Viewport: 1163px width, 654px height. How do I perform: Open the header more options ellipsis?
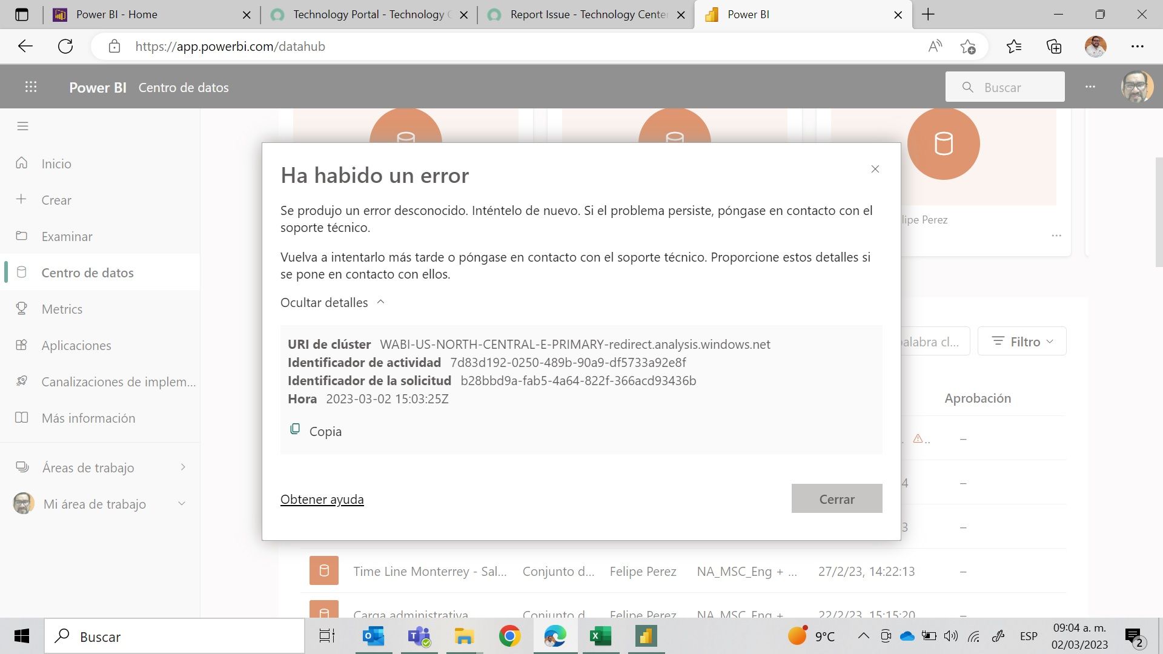pos(1090,87)
